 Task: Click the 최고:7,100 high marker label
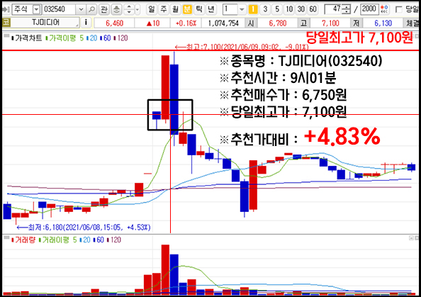click(x=242, y=47)
